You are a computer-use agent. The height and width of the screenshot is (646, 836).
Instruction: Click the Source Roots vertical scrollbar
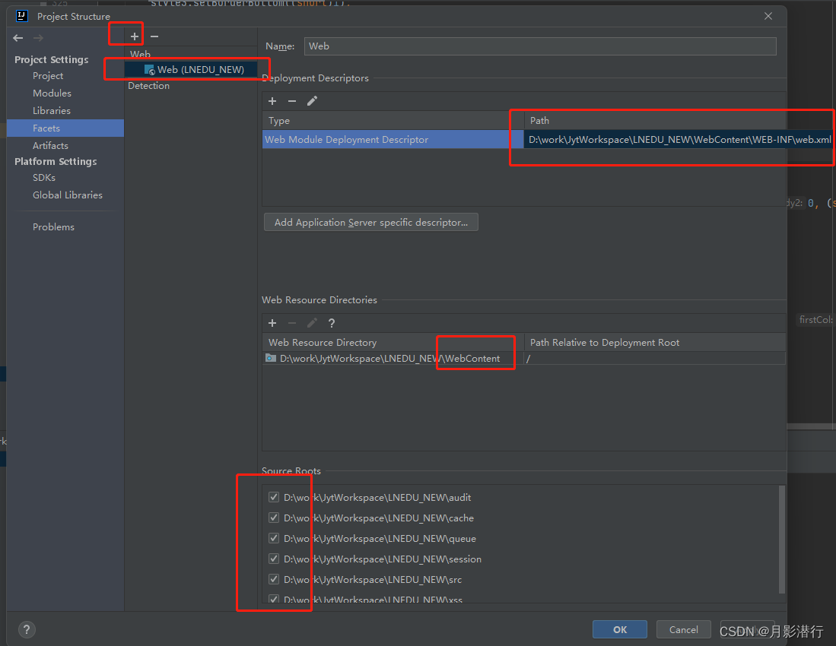point(782,539)
